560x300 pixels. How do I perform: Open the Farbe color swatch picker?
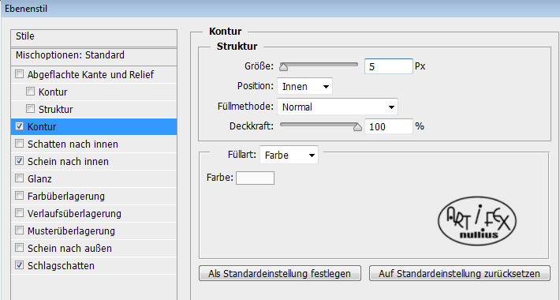click(255, 178)
